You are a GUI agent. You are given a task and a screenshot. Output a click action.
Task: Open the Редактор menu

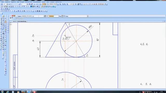8,2
